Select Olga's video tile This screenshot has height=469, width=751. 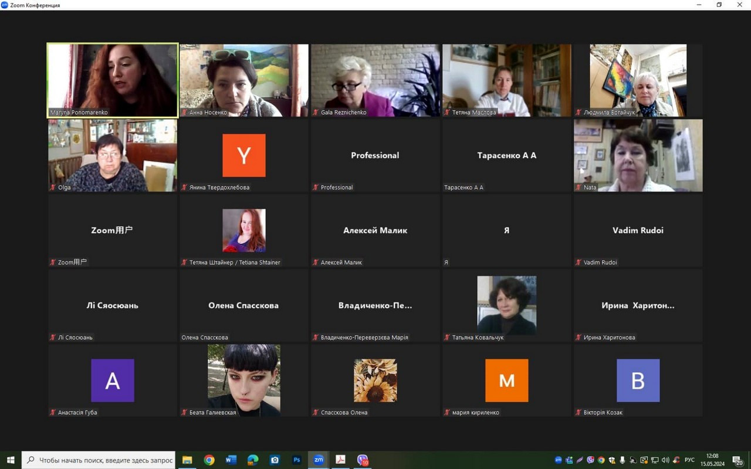113,155
